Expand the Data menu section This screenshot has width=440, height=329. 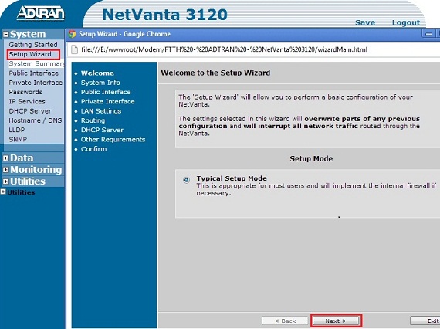click(6, 158)
